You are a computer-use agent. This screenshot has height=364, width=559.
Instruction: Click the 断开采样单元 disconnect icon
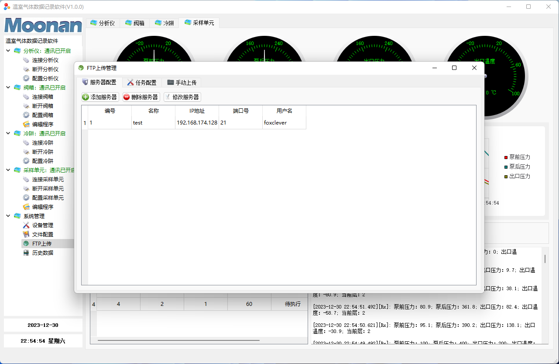point(26,188)
